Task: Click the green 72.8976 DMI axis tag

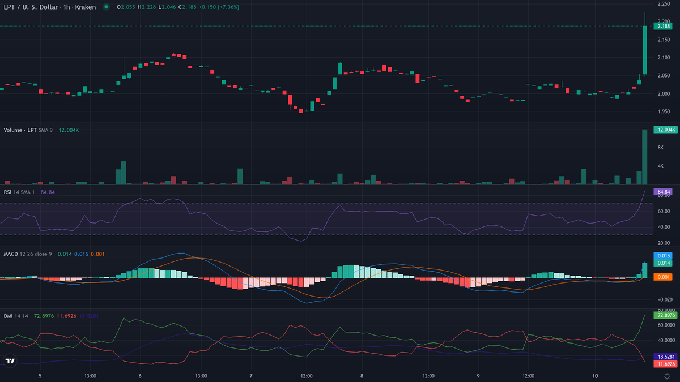Action: tap(664, 315)
